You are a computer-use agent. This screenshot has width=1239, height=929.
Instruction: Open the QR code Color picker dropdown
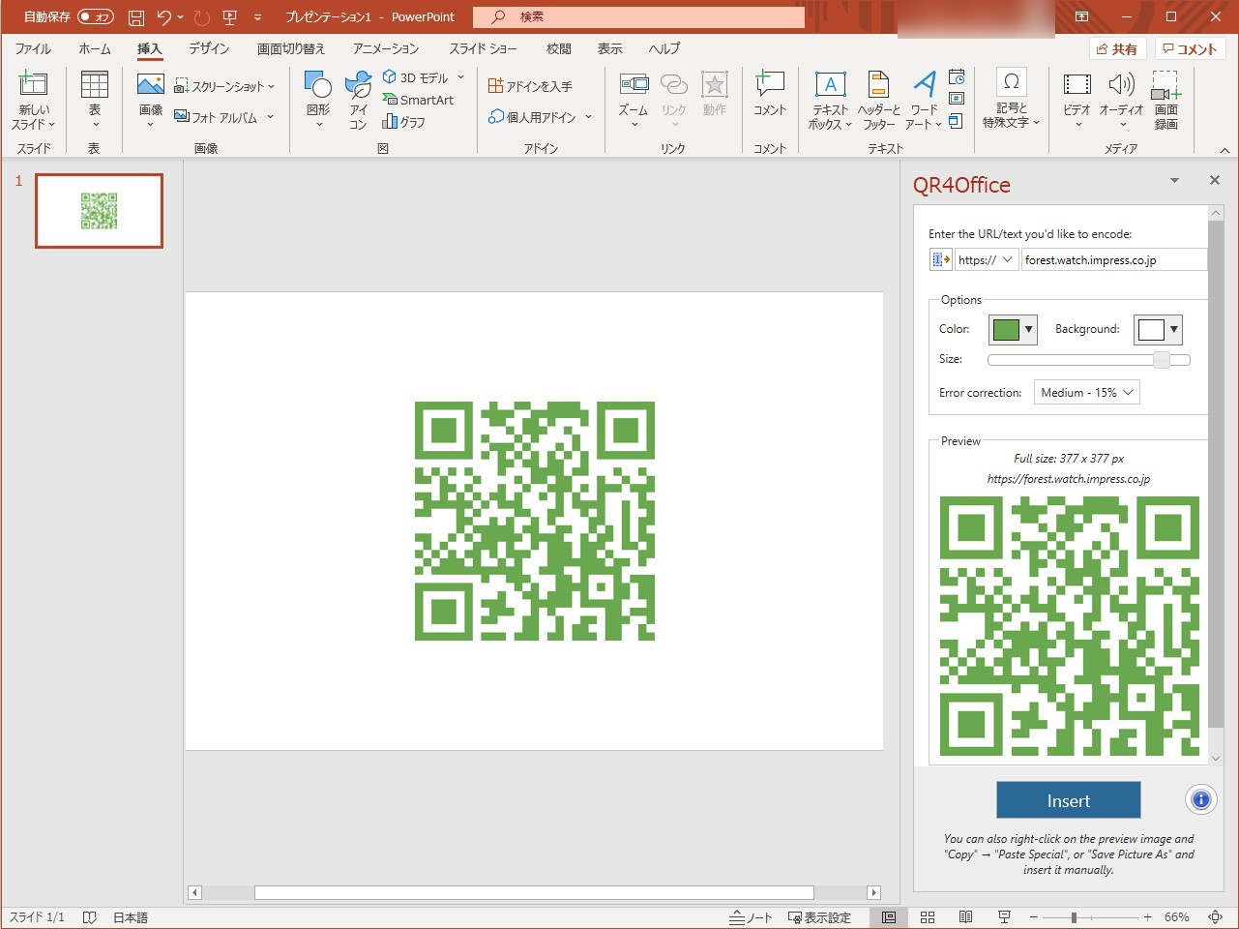coord(1013,329)
